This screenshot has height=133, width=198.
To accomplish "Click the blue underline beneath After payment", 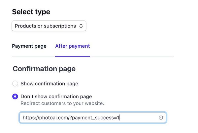I will coord(72,56).
